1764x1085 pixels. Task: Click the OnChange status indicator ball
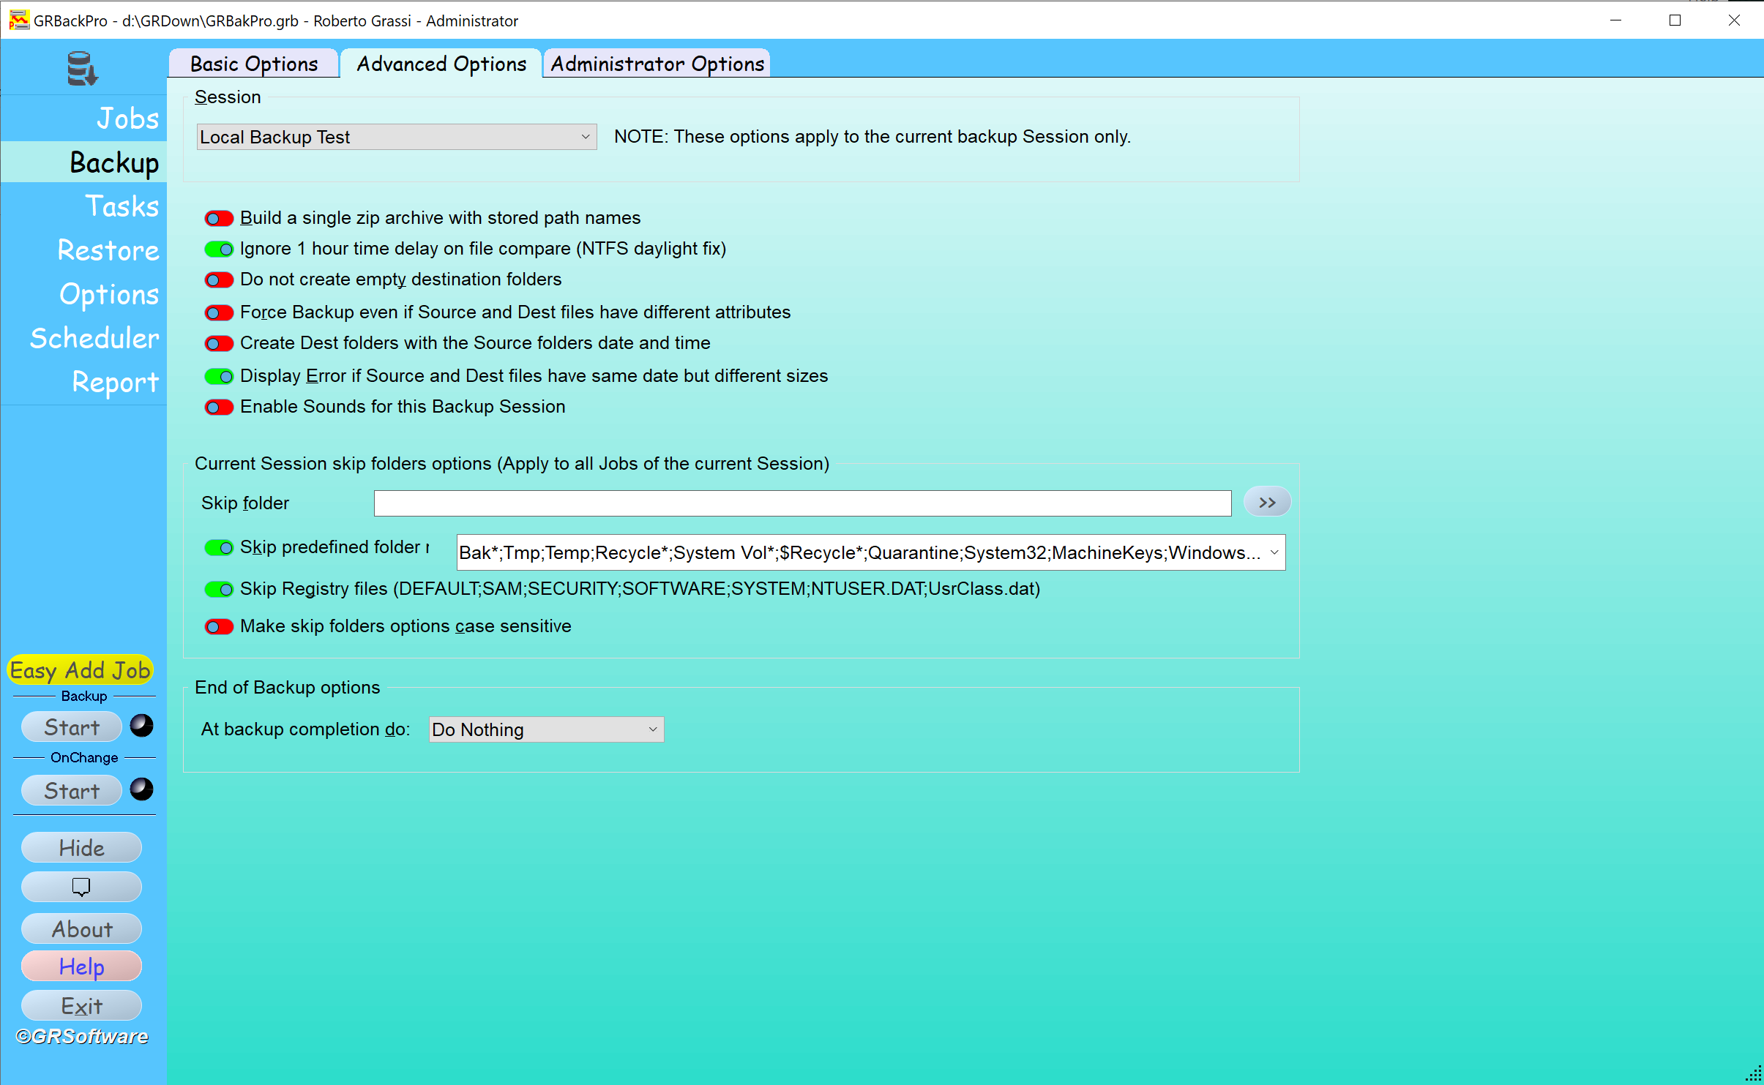pyautogui.click(x=141, y=789)
